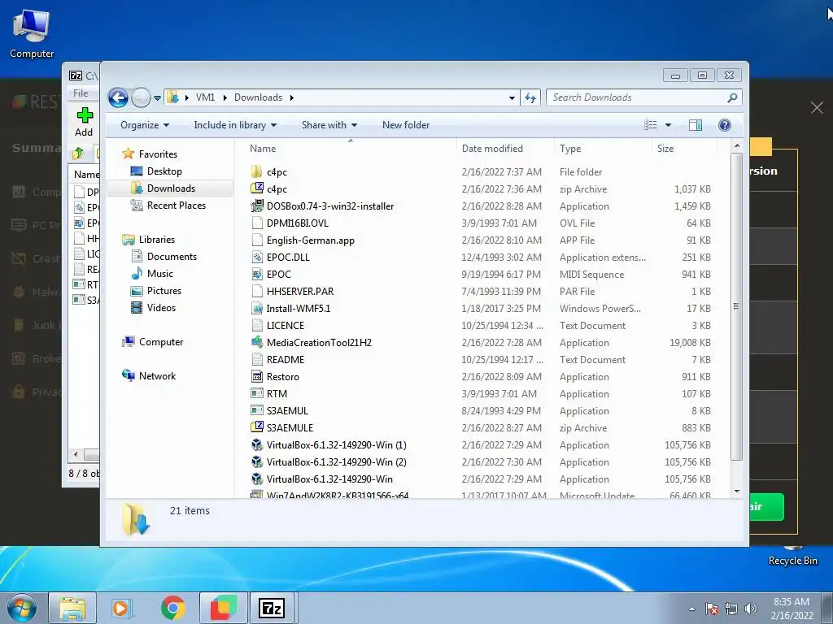The width and height of the screenshot is (833, 624).
Task: Click the file list vertical scrollbar
Action: coord(736,306)
